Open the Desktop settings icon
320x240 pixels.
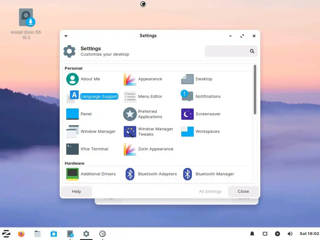[187, 79]
